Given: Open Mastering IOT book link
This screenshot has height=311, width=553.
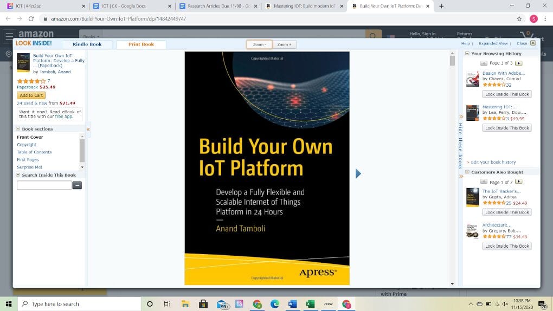Looking at the screenshot, I should click(499, 107).
